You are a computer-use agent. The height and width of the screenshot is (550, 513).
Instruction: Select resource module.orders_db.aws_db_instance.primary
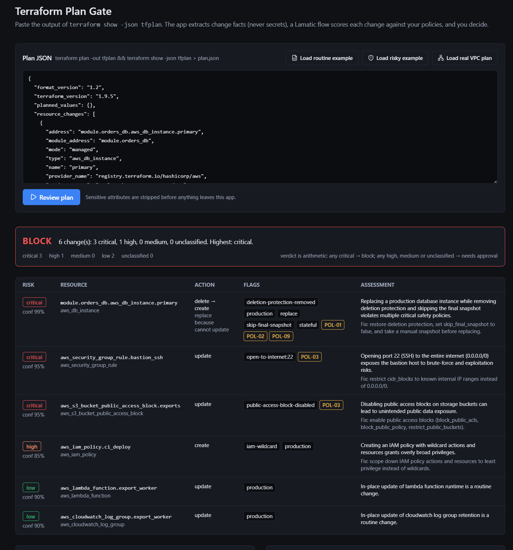pyautogui.click(x=119, y=303)
